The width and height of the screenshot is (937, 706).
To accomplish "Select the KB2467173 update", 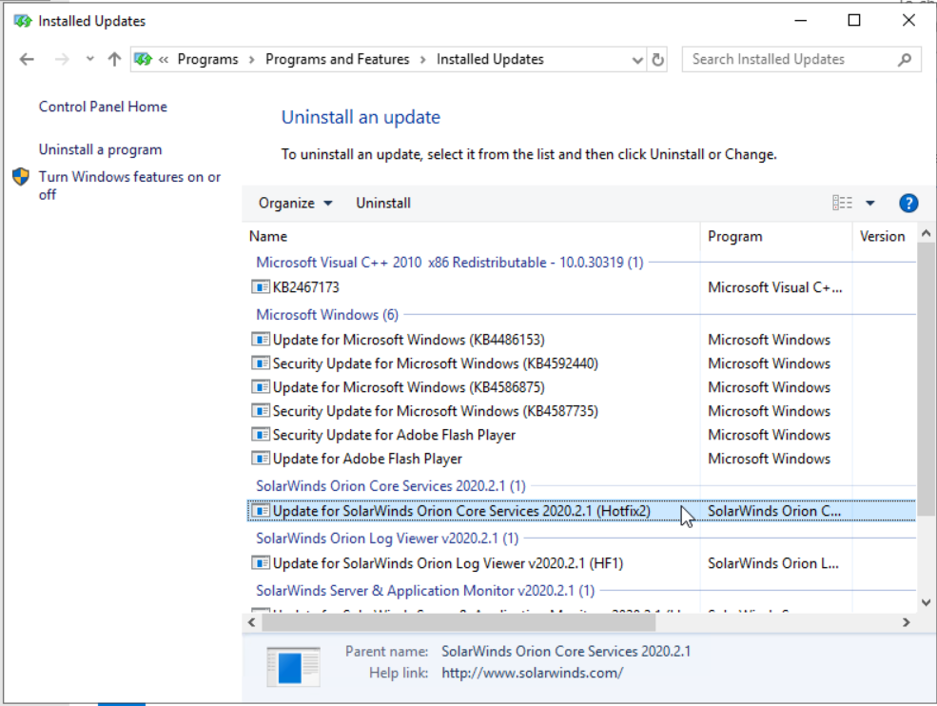I will [x=306, y=287].
